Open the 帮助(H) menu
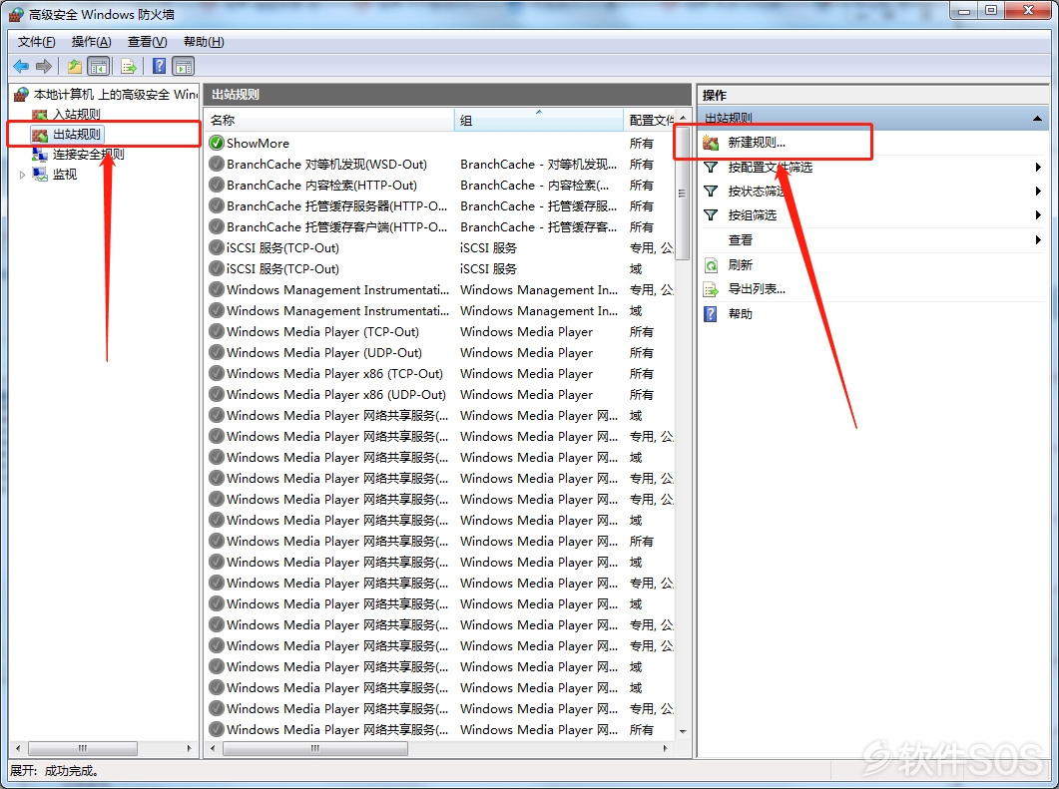1059x789 pixels. point(204,42)
